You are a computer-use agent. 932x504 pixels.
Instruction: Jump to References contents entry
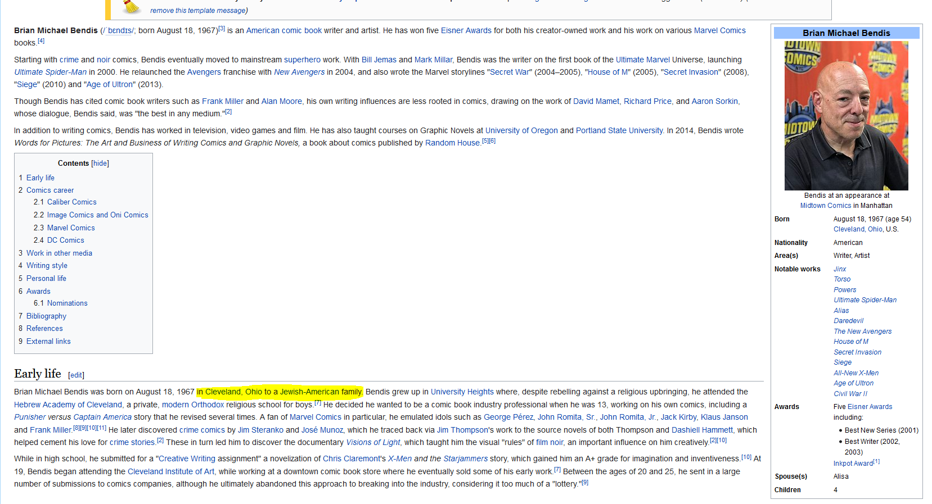coord(44,329)
